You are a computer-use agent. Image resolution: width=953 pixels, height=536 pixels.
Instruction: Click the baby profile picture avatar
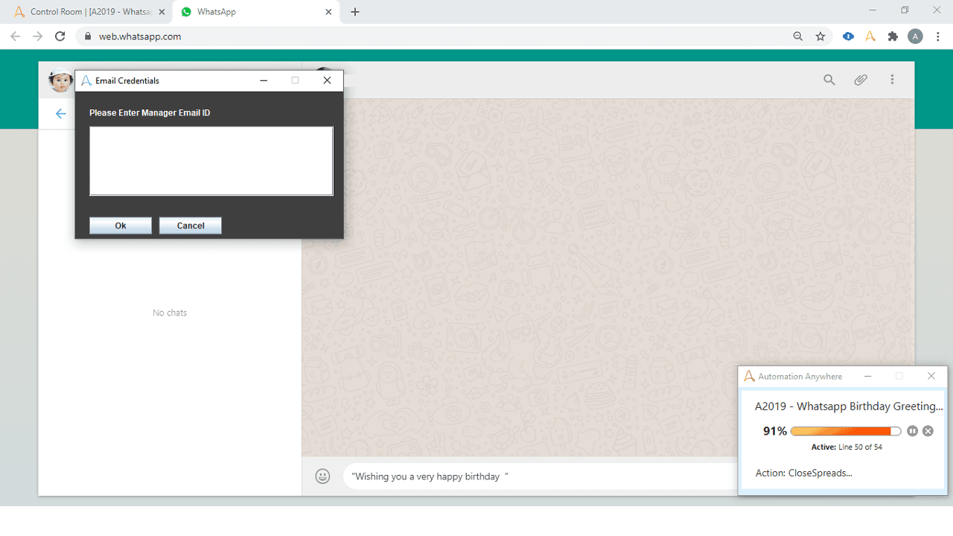coord(60,80)
